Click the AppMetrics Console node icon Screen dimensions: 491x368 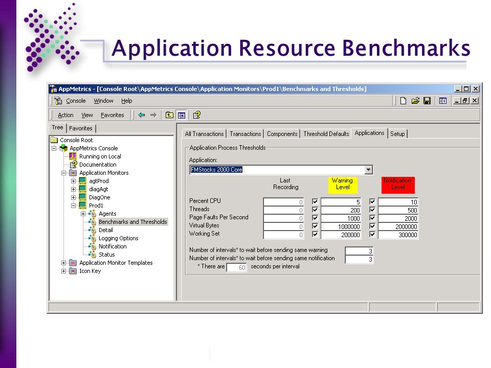pyautogui.click(x=64, y=148)
